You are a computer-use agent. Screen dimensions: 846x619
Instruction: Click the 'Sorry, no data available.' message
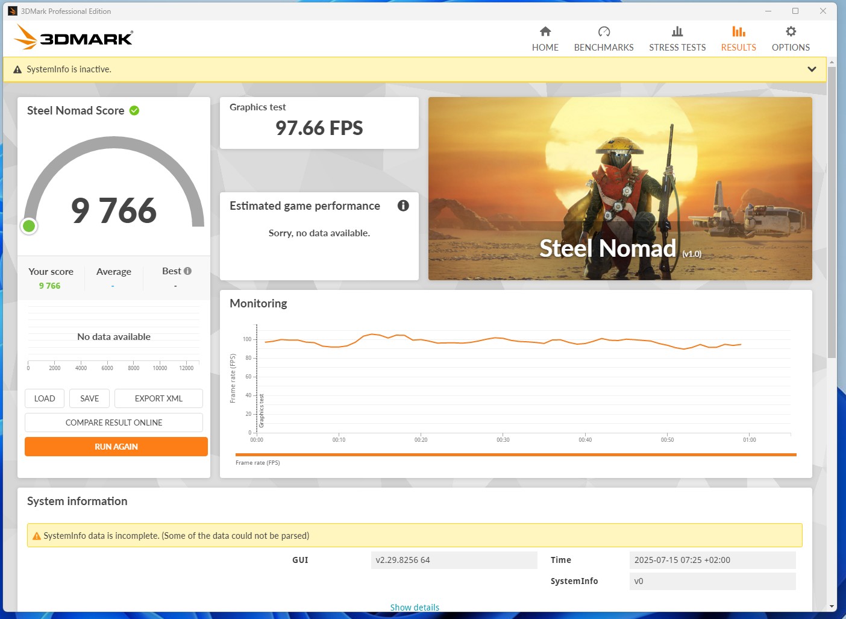pyautogui.click(x=319, y=233)
